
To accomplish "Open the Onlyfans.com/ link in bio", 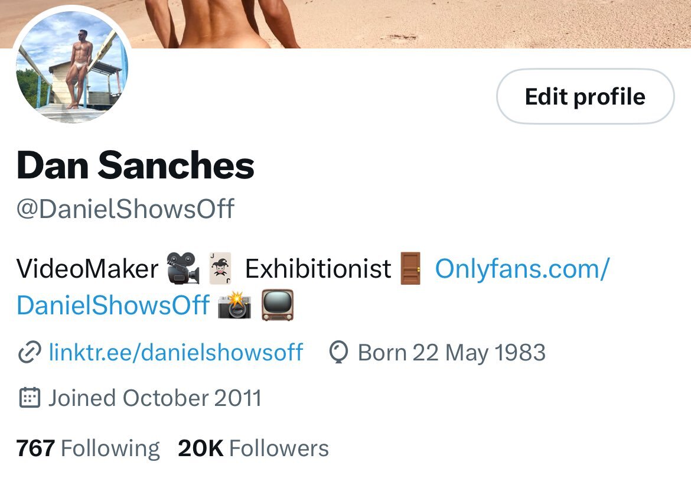I will (x=522, y=268).
